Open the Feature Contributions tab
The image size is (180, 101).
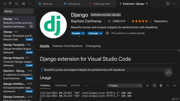[67, 46]
